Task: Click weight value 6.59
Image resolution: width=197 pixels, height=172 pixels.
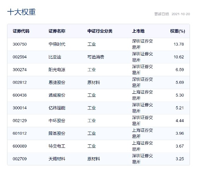Action: point(180,70)
